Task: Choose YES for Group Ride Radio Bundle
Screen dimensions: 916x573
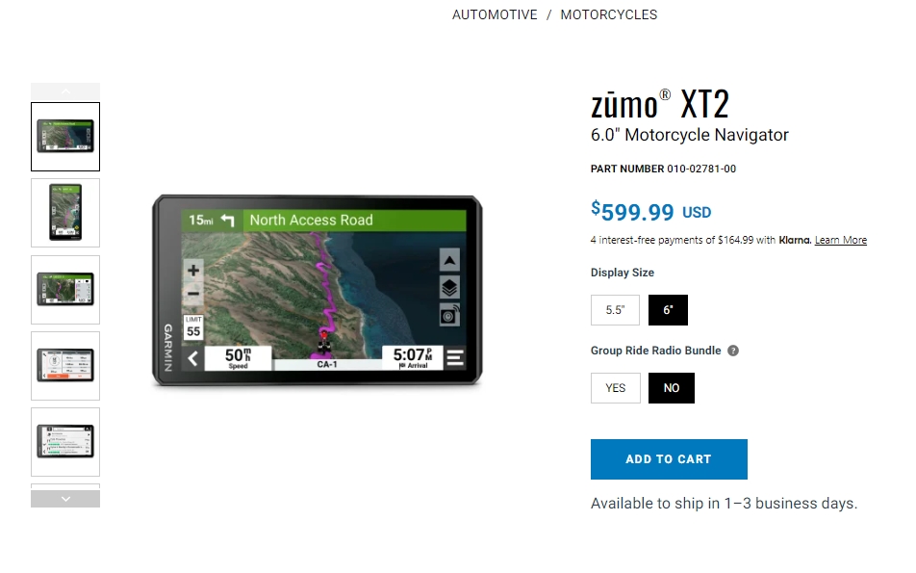Action: point(615,388)
